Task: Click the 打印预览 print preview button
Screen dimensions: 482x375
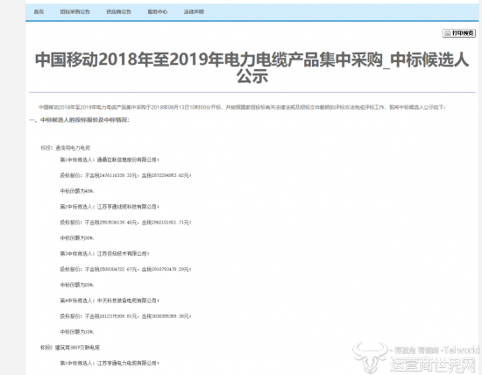Action: tap(458, 33)
